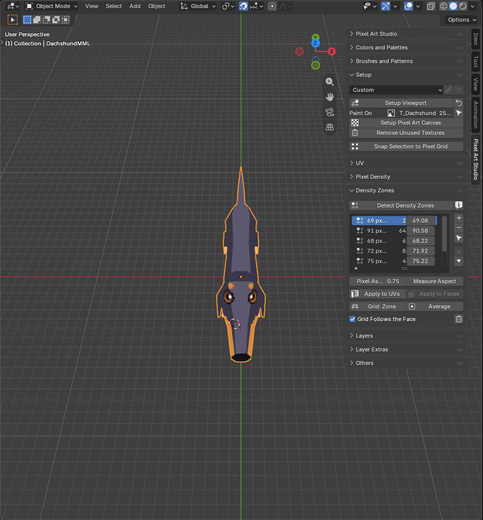This screenshot has width=483, height=520.
Task: Toggle Grid Follows the Face checkbox
Action: (x=352, y=319)
